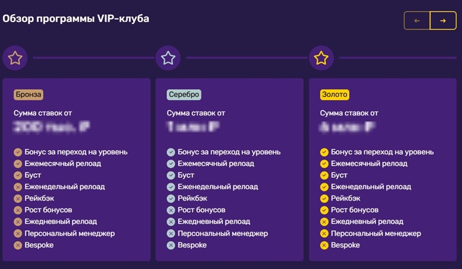The image size is (462, 269).
Task: Click Ежедневный релоад text in Bronze card
Action: click(61, 222)
